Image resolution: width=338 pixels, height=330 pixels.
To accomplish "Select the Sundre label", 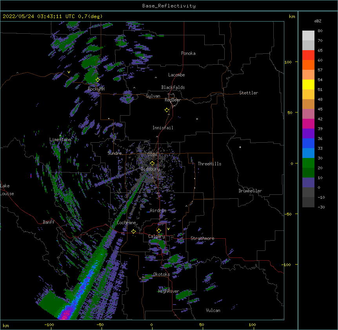I will 114,153.
